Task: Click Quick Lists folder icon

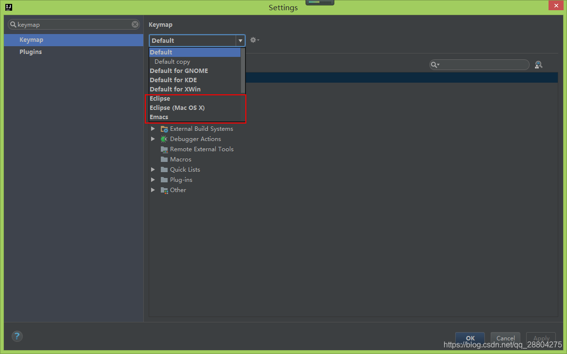Action: (x=164, y=169)
